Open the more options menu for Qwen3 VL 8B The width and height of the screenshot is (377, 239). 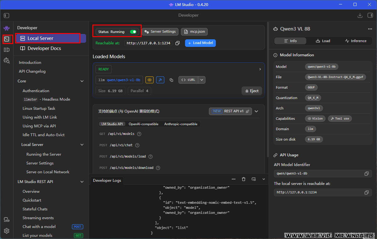[370, 29]
